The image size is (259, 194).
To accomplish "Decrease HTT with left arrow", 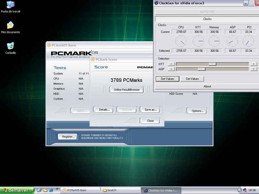I will pyautogui.click(x=171, y=64).
